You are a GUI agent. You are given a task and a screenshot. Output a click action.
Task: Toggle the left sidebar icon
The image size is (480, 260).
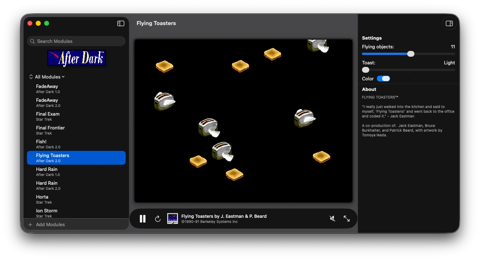(121, 23)
